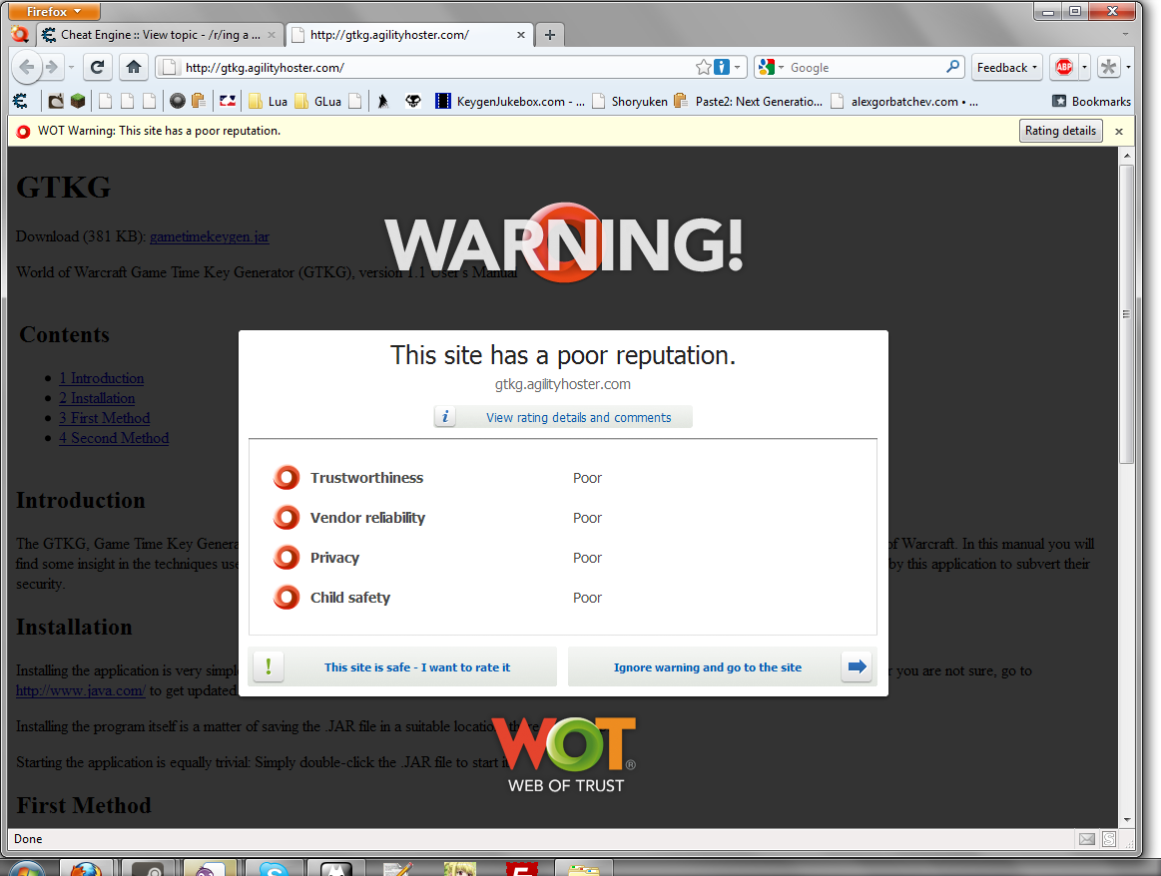Dismiss the WOT warning notification bar

1119,131
